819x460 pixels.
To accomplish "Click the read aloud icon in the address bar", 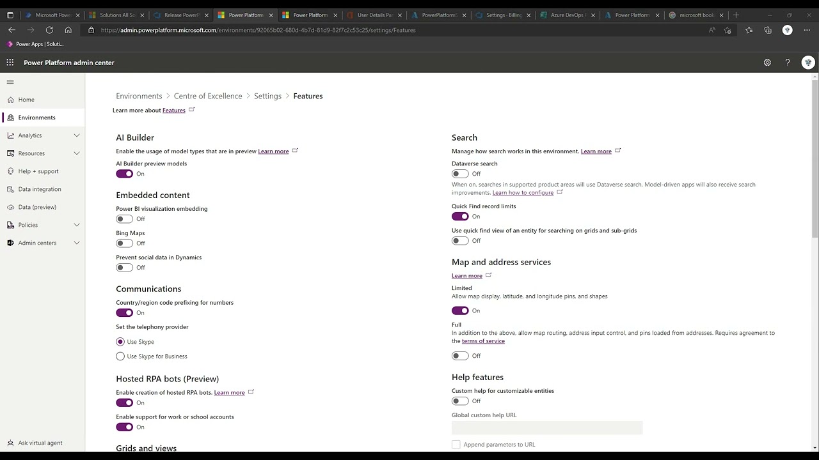I will 712,30.
